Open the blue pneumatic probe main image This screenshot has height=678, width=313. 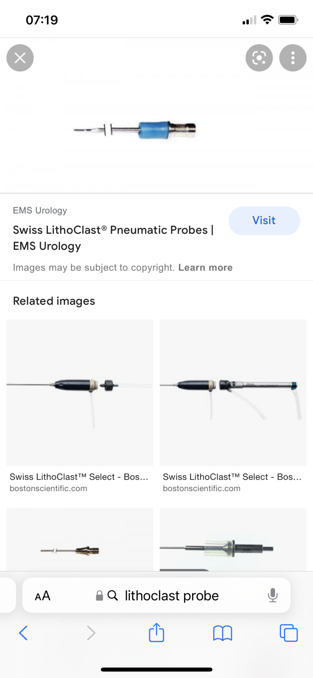click(x=136, y=130)
